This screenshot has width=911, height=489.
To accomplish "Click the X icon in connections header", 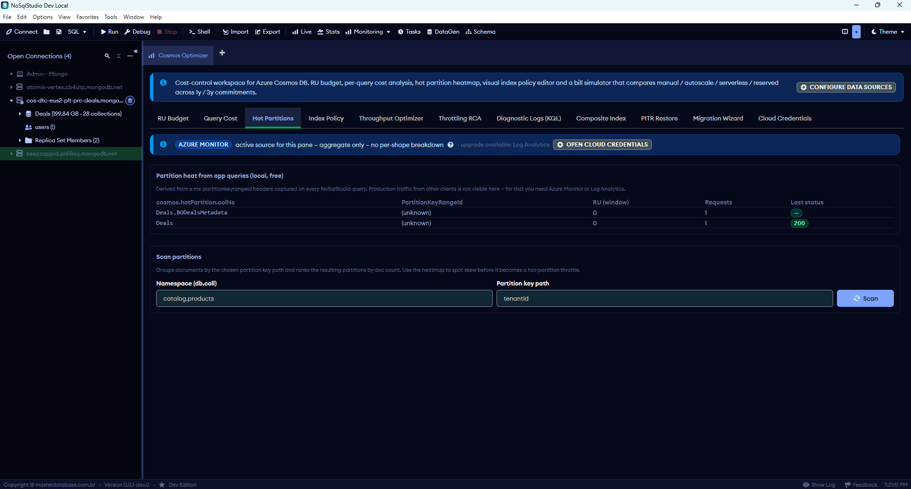I will [x=119, y=56].
